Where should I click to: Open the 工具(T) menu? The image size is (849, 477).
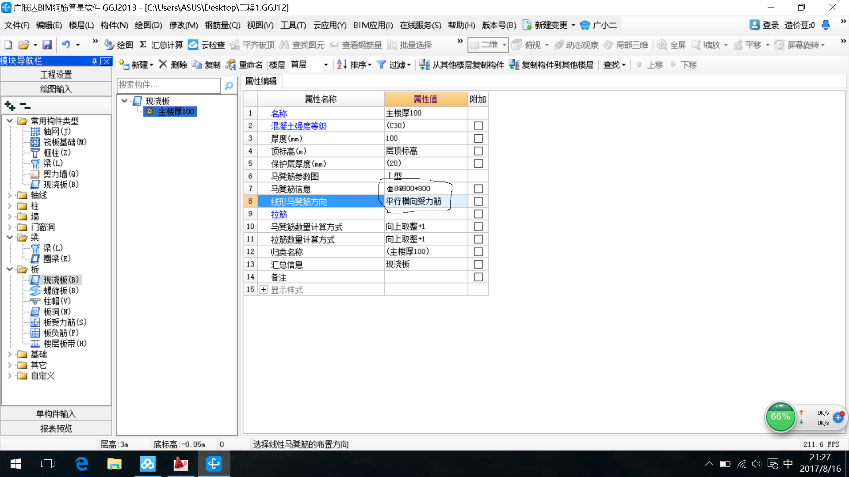coord(293,25)
